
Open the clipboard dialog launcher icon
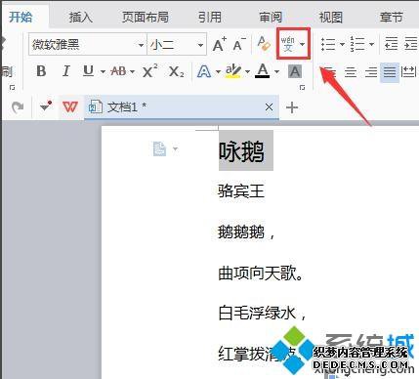click(x=12, y=87)
